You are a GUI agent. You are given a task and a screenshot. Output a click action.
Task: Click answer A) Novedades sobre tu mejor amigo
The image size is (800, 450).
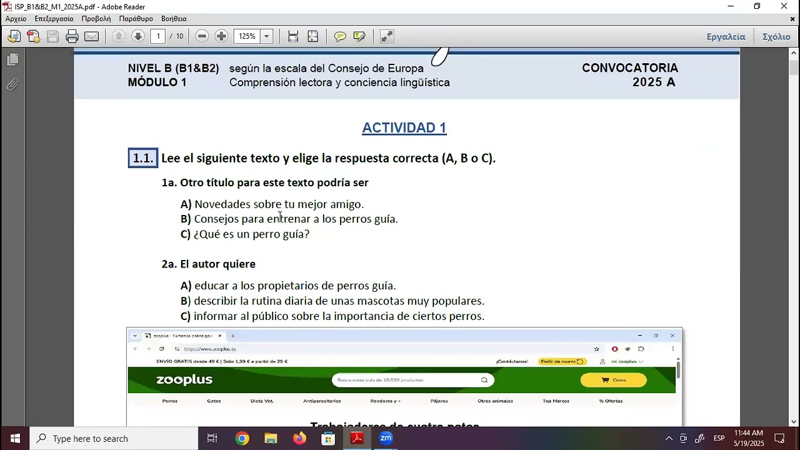[x=272, y=204]
